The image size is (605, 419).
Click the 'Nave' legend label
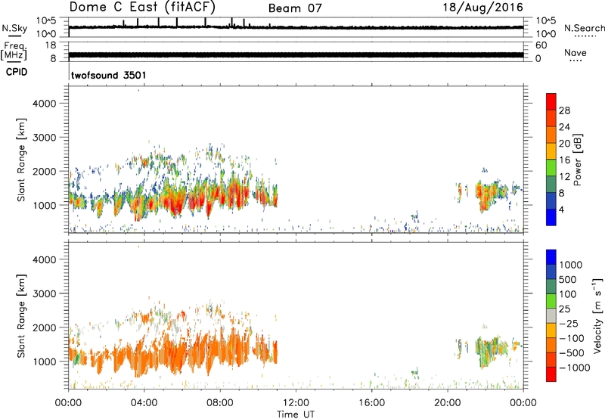coord(576,52)
